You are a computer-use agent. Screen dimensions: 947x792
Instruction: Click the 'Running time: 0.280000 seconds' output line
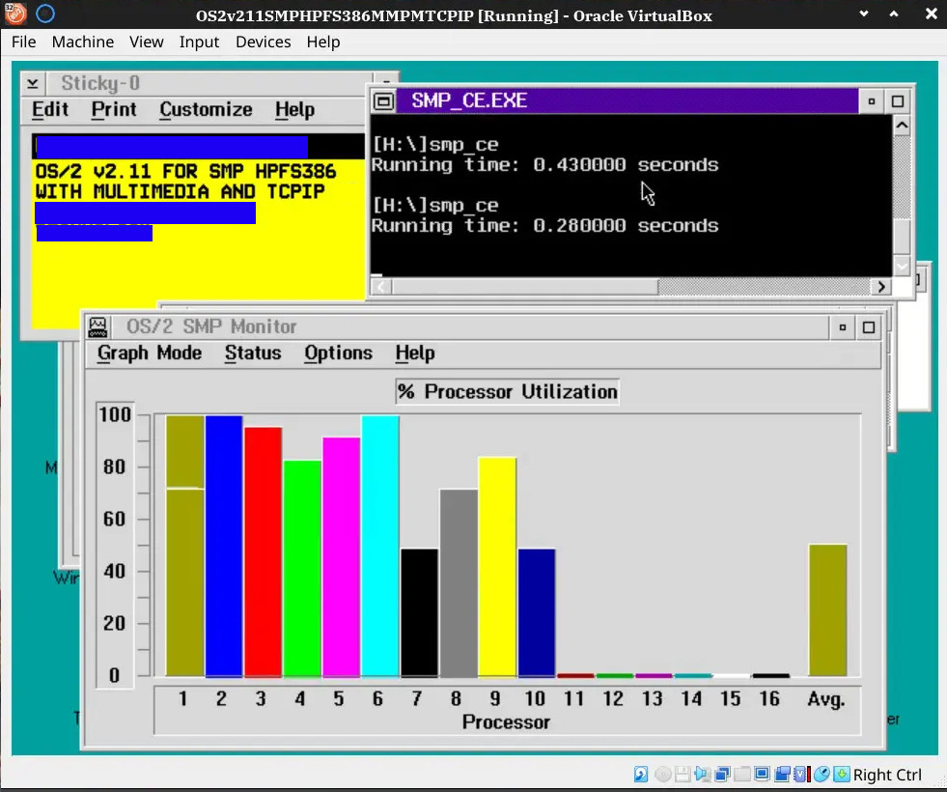tap(544, 225)
